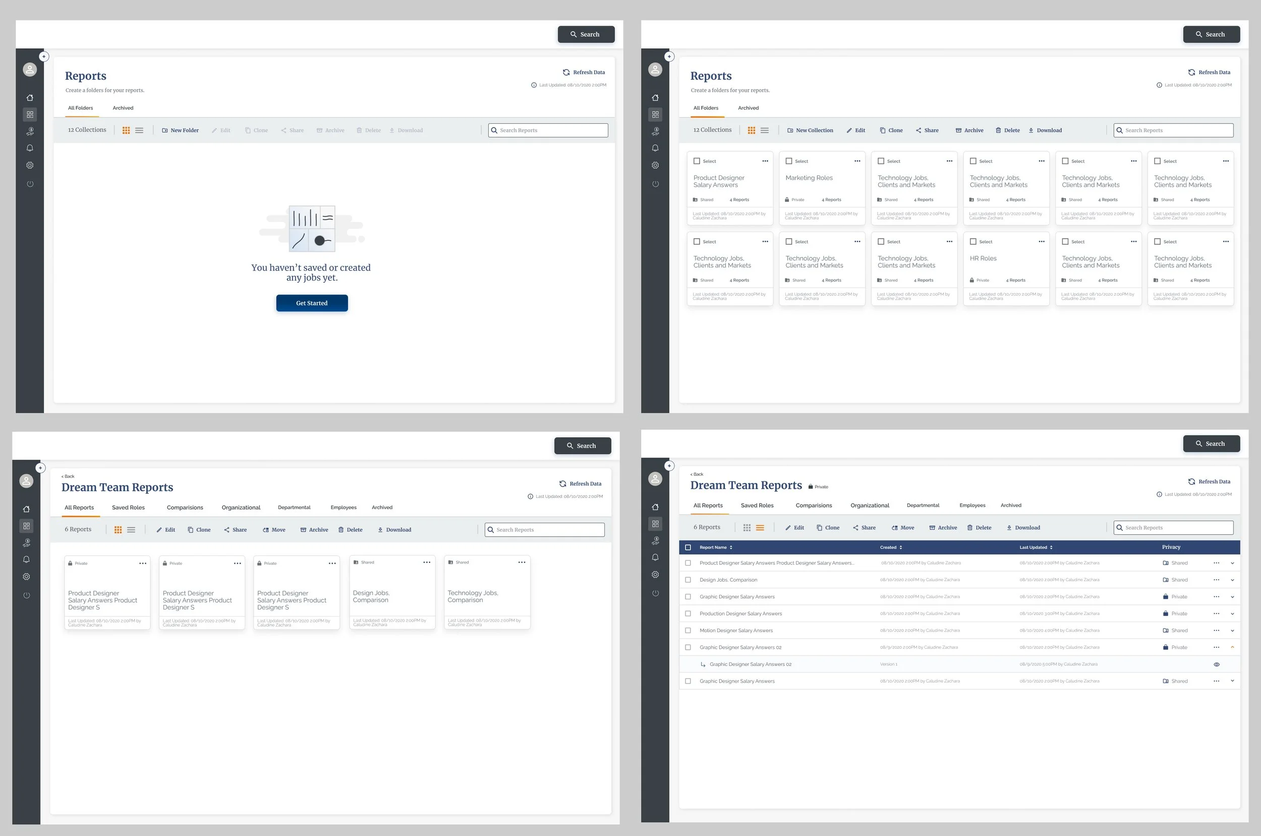This screenshot has height=836, width=1261.
Task: Open three-dot menu on Technology Jobs, Comparison card
Action: pos(521,563)
